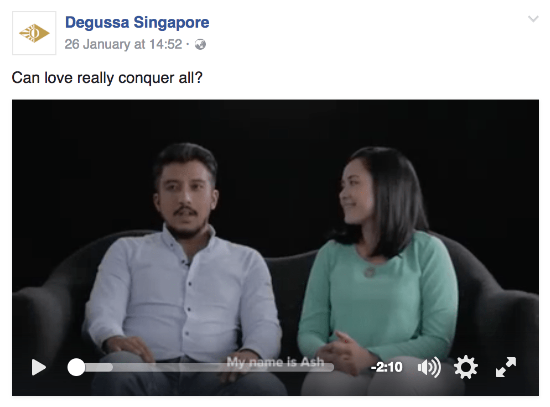Click the "Singapore" word in page title
The height and width of the screenshot is (407, 550).
(172, 23)
